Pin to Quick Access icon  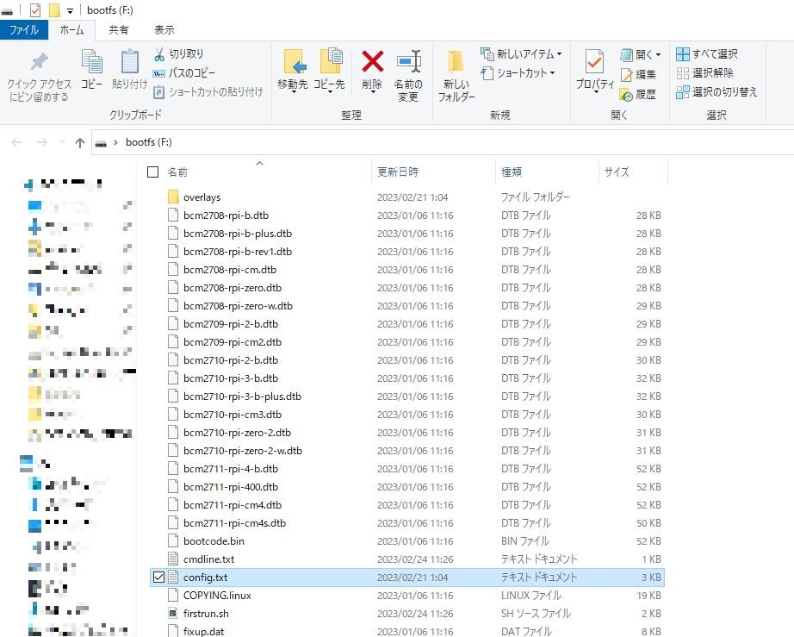(x=39, y=62)
